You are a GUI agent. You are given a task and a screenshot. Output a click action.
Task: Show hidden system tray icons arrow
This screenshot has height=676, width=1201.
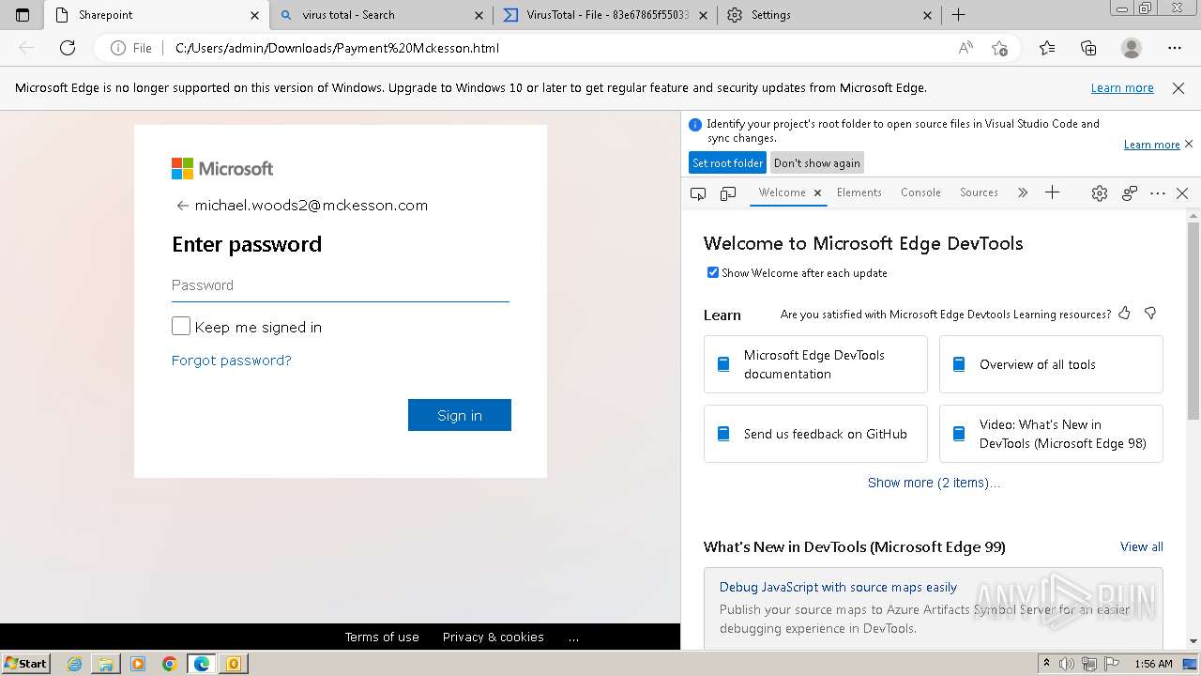pyautogui.click(x=1046, y=663)
